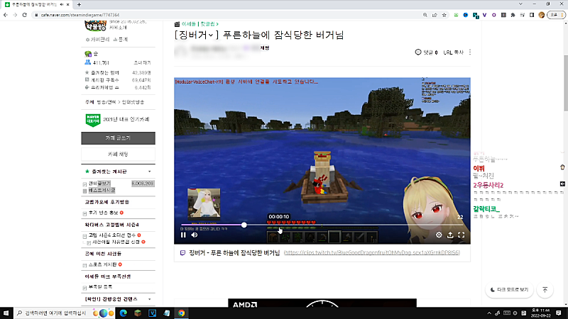Open the Windows Start menu
568x319 pixels.
tap(6, 313)
